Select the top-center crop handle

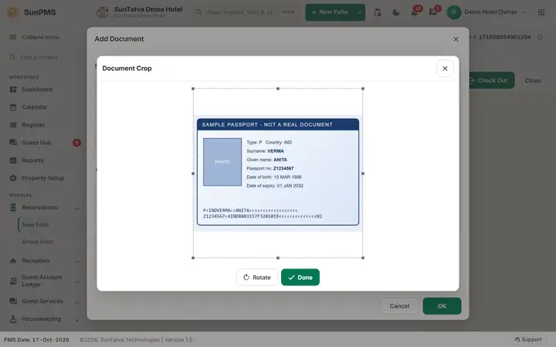click(x=278, y=89)
